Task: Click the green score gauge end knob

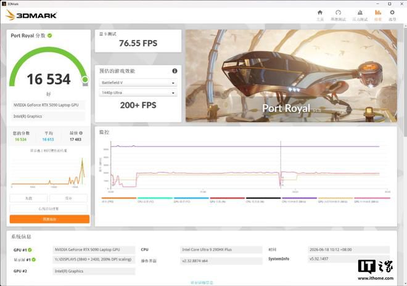Action: coord(85,80)
